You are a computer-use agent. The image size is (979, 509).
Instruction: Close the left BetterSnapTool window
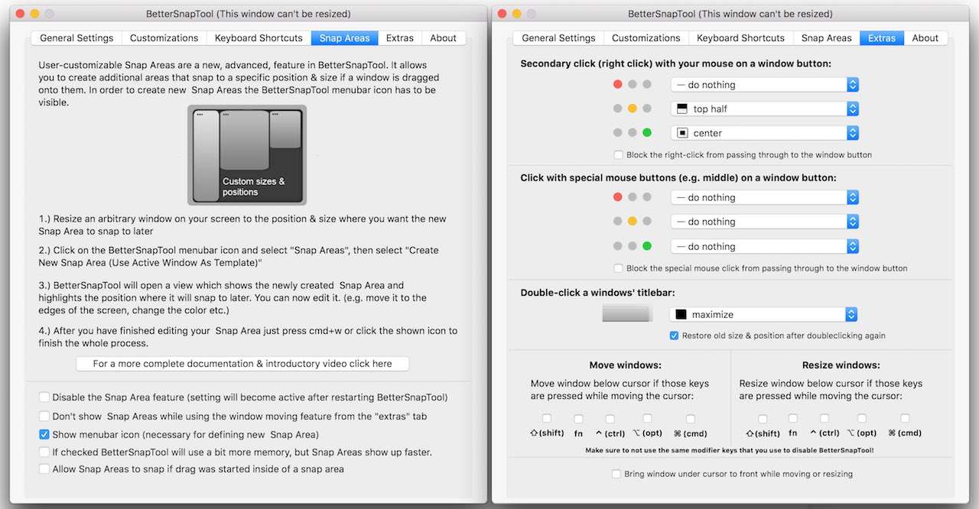click(x=20, y=14)
